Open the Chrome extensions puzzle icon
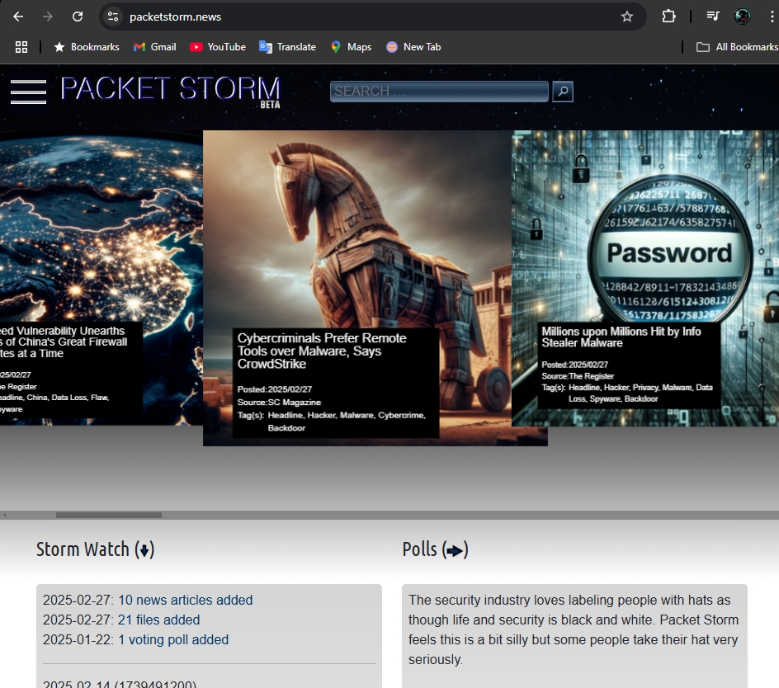779x688 pixels. [668, 16]
